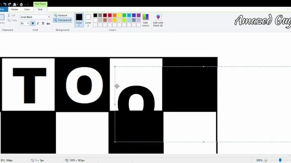This screenshot has height=163, width=291.
Task: Pick the green color swatch
Action: click(124, 15)
